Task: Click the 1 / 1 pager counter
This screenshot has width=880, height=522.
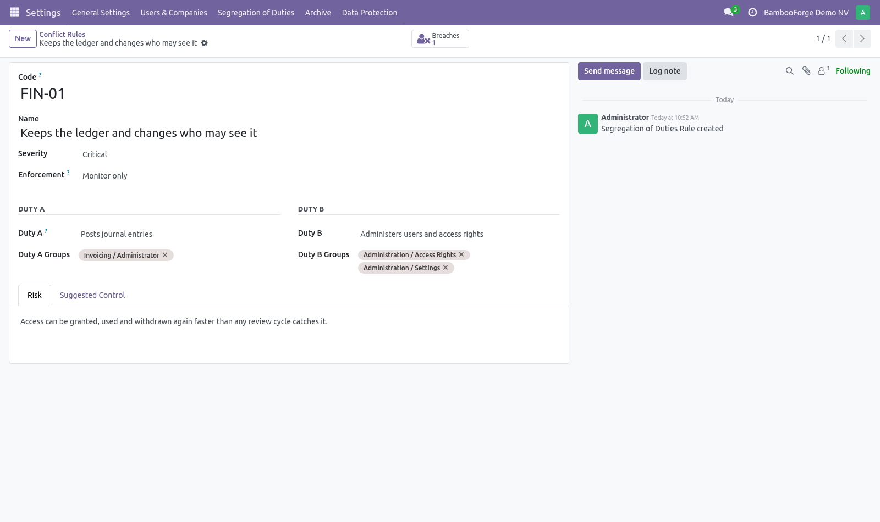Action: (x=823, y=38)
